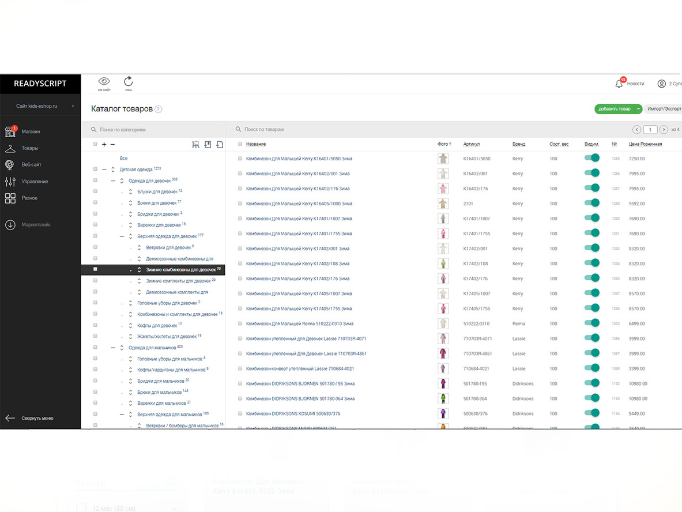Go to the next page arrow
The image size is (682, 512).
pos(664,130)
